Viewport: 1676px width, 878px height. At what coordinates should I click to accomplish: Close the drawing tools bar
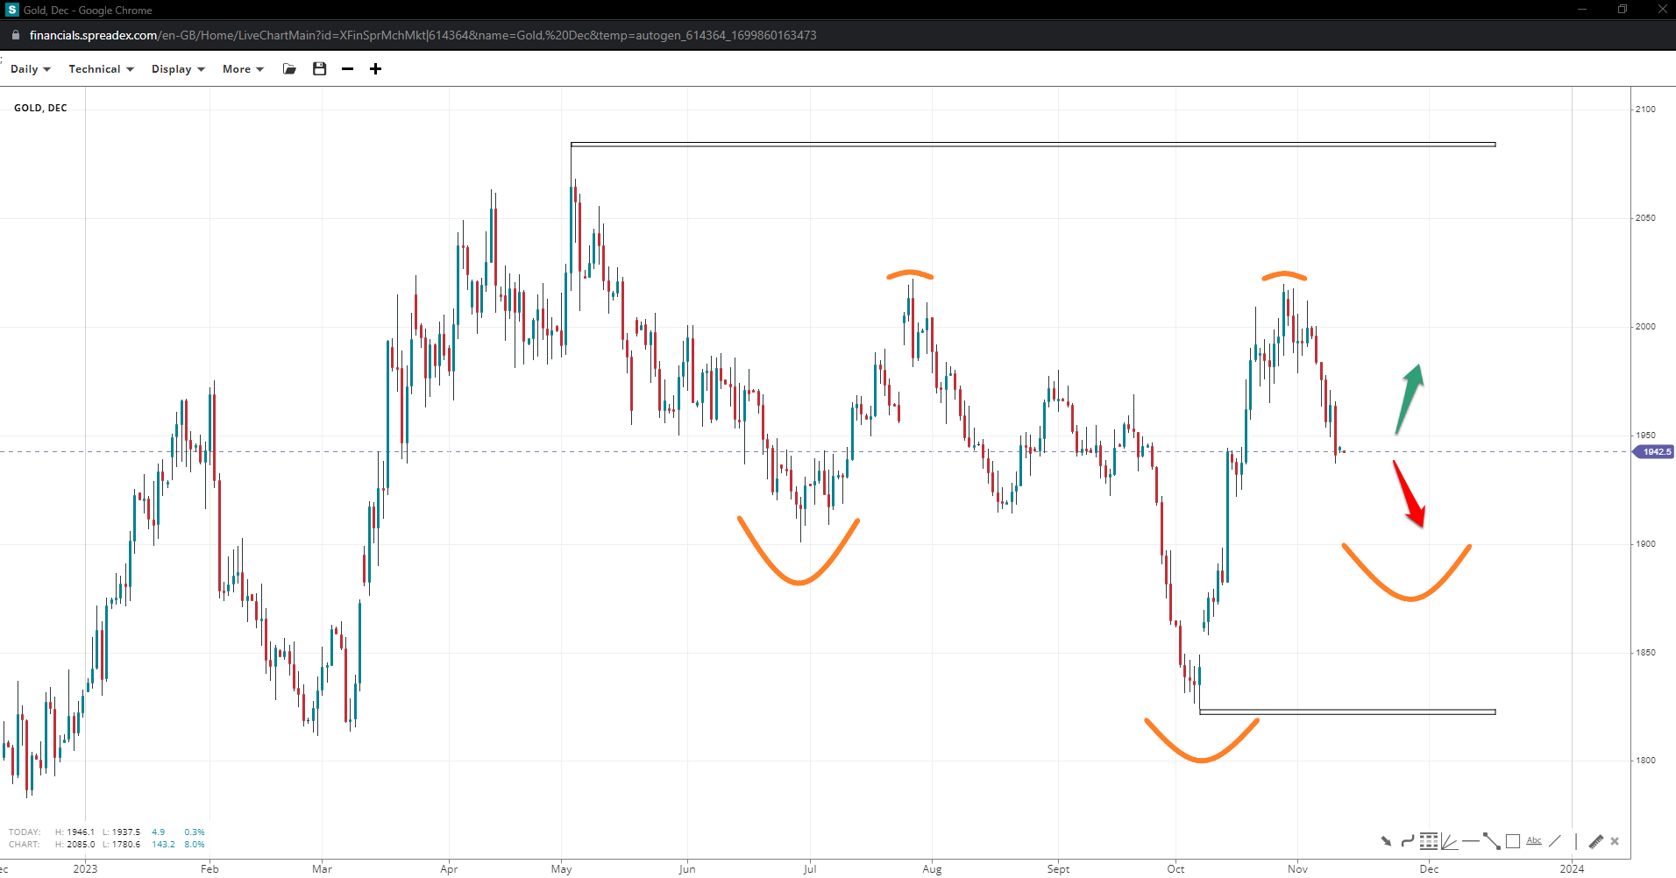coord(1615,841)
